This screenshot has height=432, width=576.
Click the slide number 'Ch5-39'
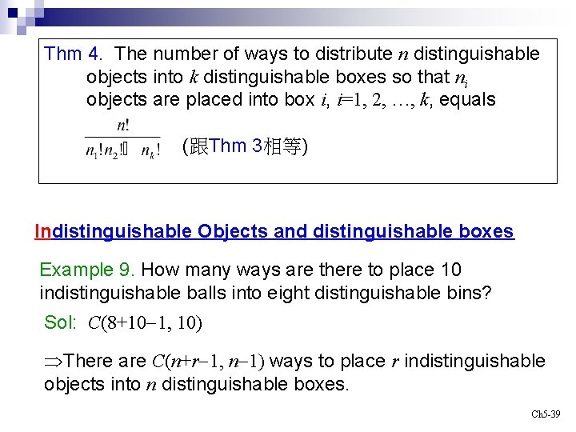click(x=546, y=414)
